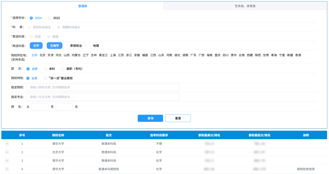Expand row 4 普通本科提前批 details
The image size is (329, 174).
7,169
